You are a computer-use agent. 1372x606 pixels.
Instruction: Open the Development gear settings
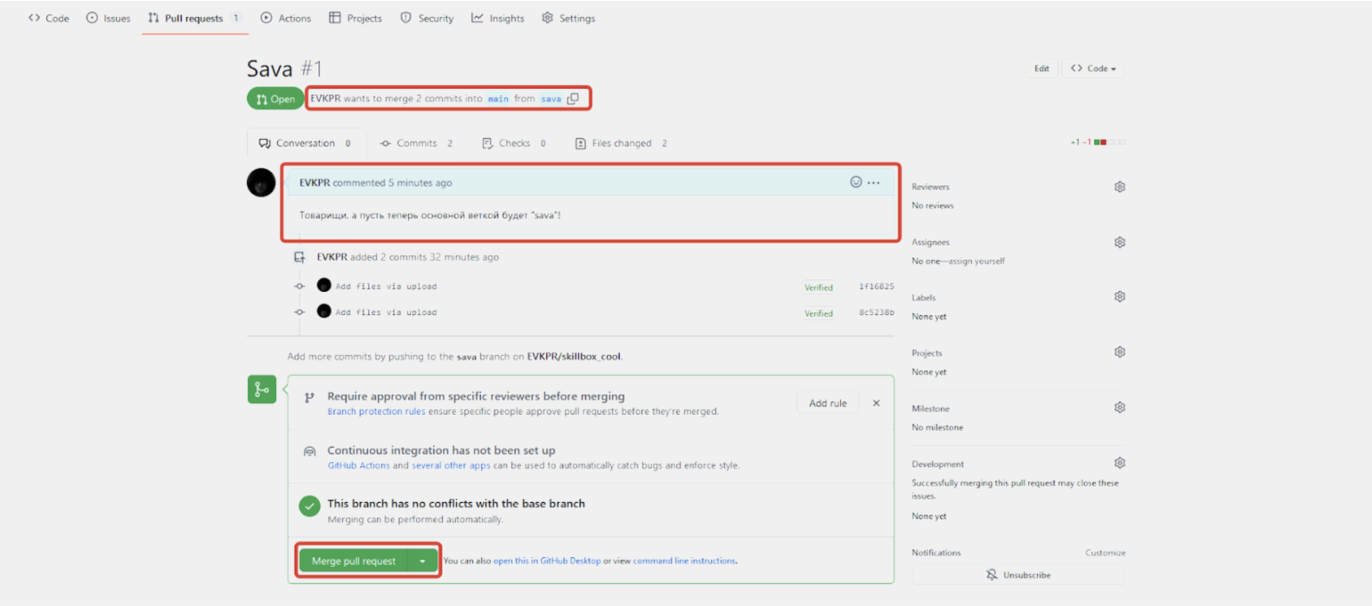[1120, 464]
